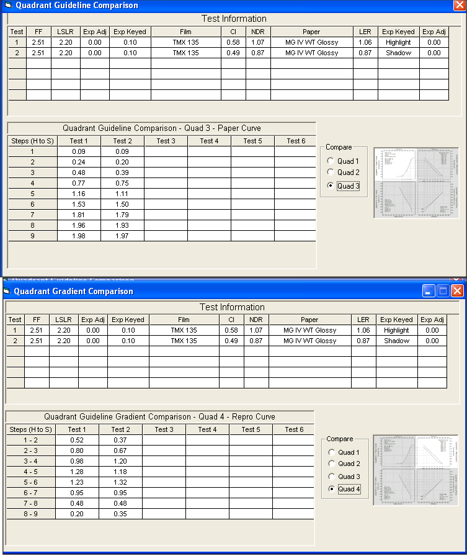This screenshot has height=556, width=467.
Task: Open quadrant chart thumbnail in Guideline Comparison window
Action: tap(416, 182)
